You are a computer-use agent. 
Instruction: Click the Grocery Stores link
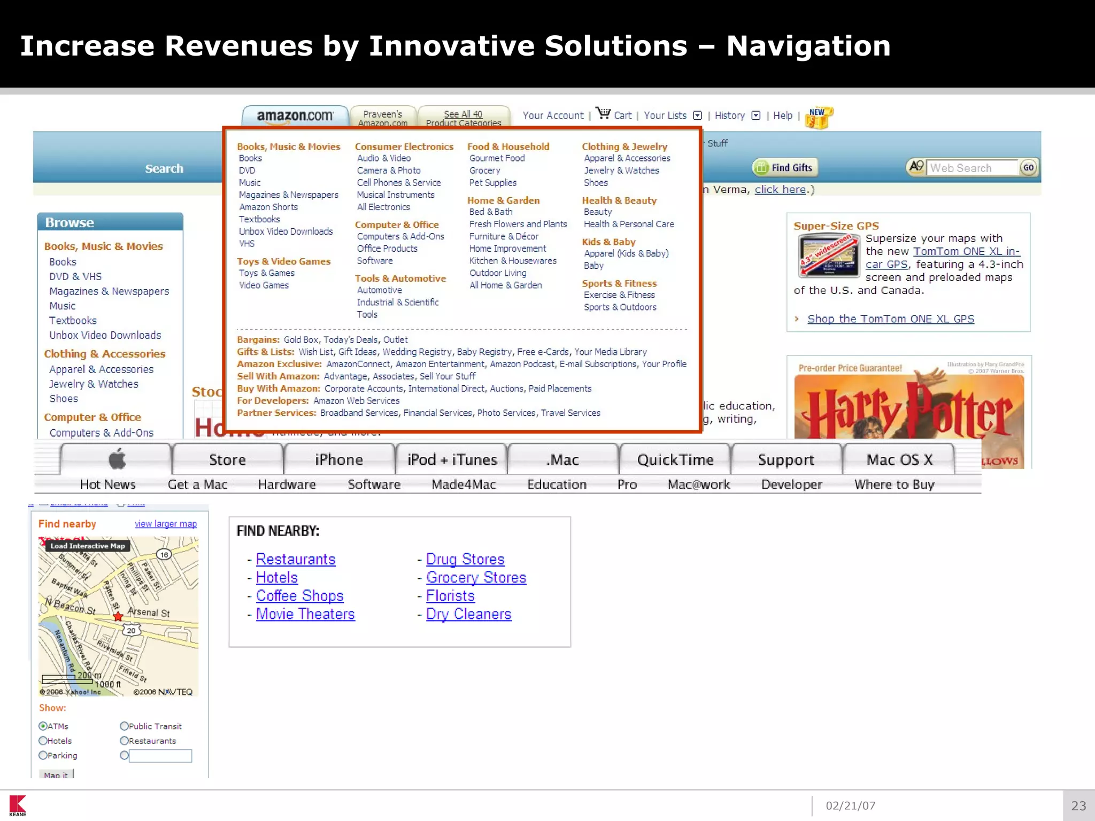[x=476, y=577]
